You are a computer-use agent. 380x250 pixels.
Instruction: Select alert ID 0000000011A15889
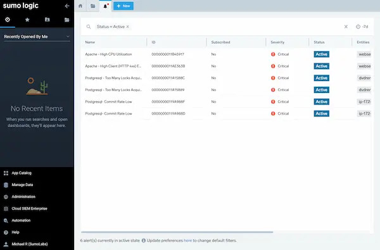(168, 90)
